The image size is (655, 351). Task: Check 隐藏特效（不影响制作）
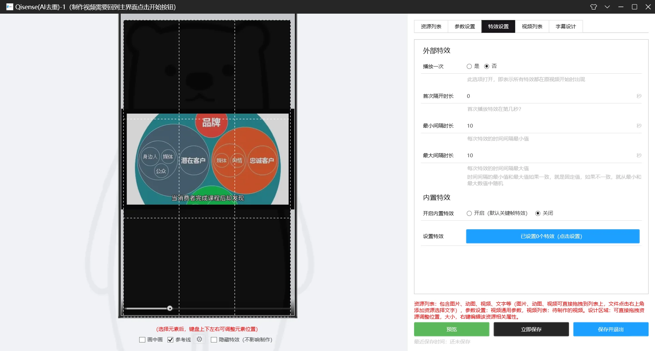pyautogui.click(x=214, y=339)
